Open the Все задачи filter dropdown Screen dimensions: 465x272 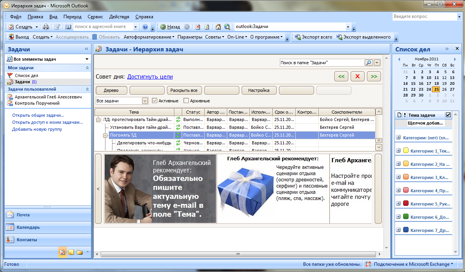(x=145, y=101)
